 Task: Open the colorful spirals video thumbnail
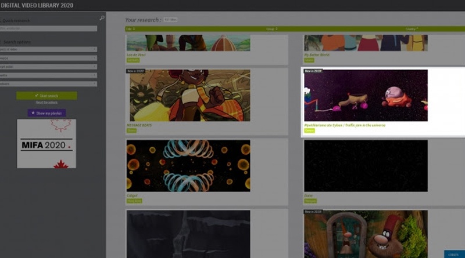pos(188,166)
